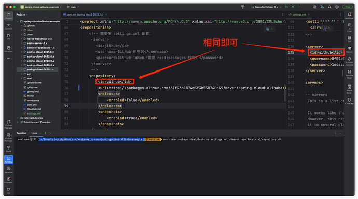Open the Project view mode dropdown
358x199 pixels.
coord(22,15)
